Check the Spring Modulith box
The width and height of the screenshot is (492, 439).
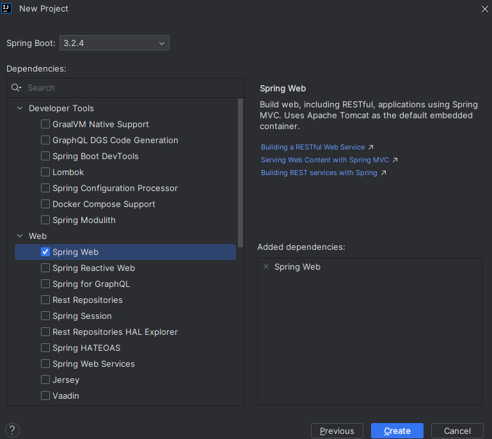tap(45, 220)
